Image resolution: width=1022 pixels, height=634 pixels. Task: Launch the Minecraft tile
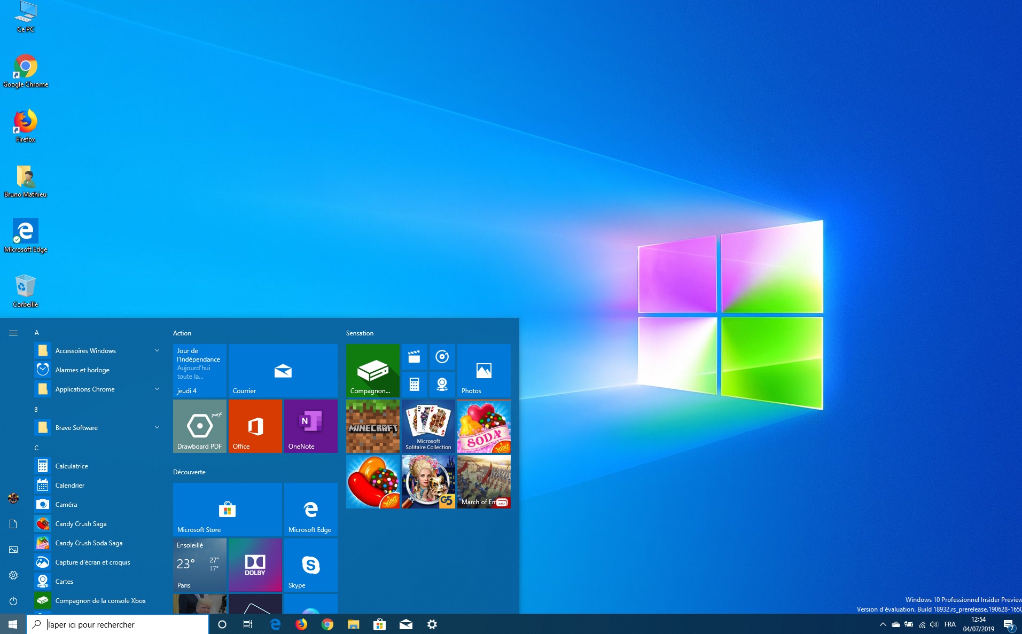(373, 426)
